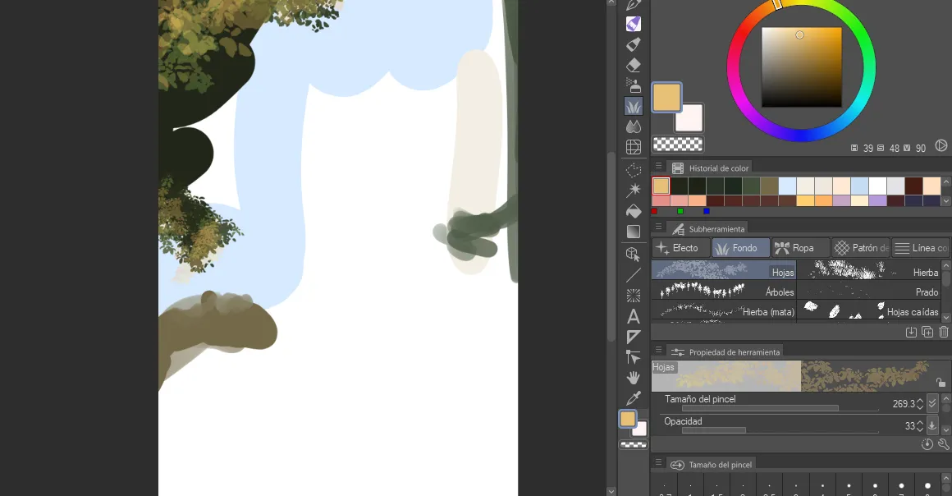Switch to the Efecto sub tool tab
The height and width of the screenshot is (496, 952).
tap(680, 248)
